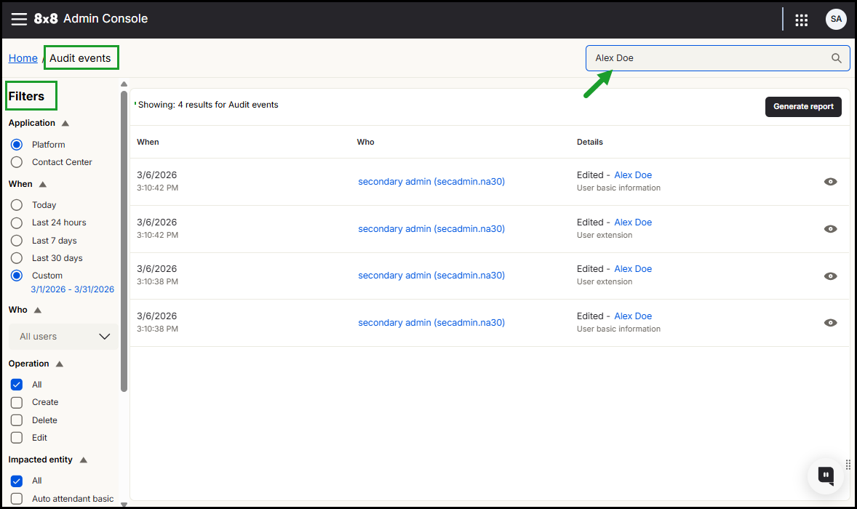This screenshot has width=857, height=509.
Task: Select the Contact Center radio option
Action: [17, 162]
